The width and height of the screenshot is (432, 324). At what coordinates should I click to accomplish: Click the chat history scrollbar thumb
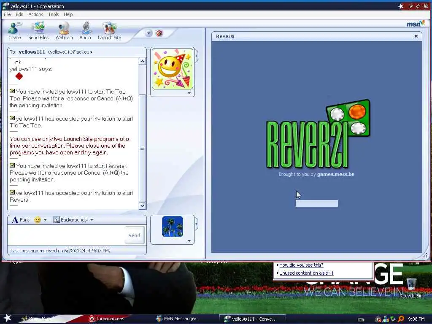click(142, 148)
